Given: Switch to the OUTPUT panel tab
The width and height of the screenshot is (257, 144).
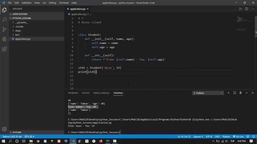Looking at the screenshot, I should pos(86,93).
